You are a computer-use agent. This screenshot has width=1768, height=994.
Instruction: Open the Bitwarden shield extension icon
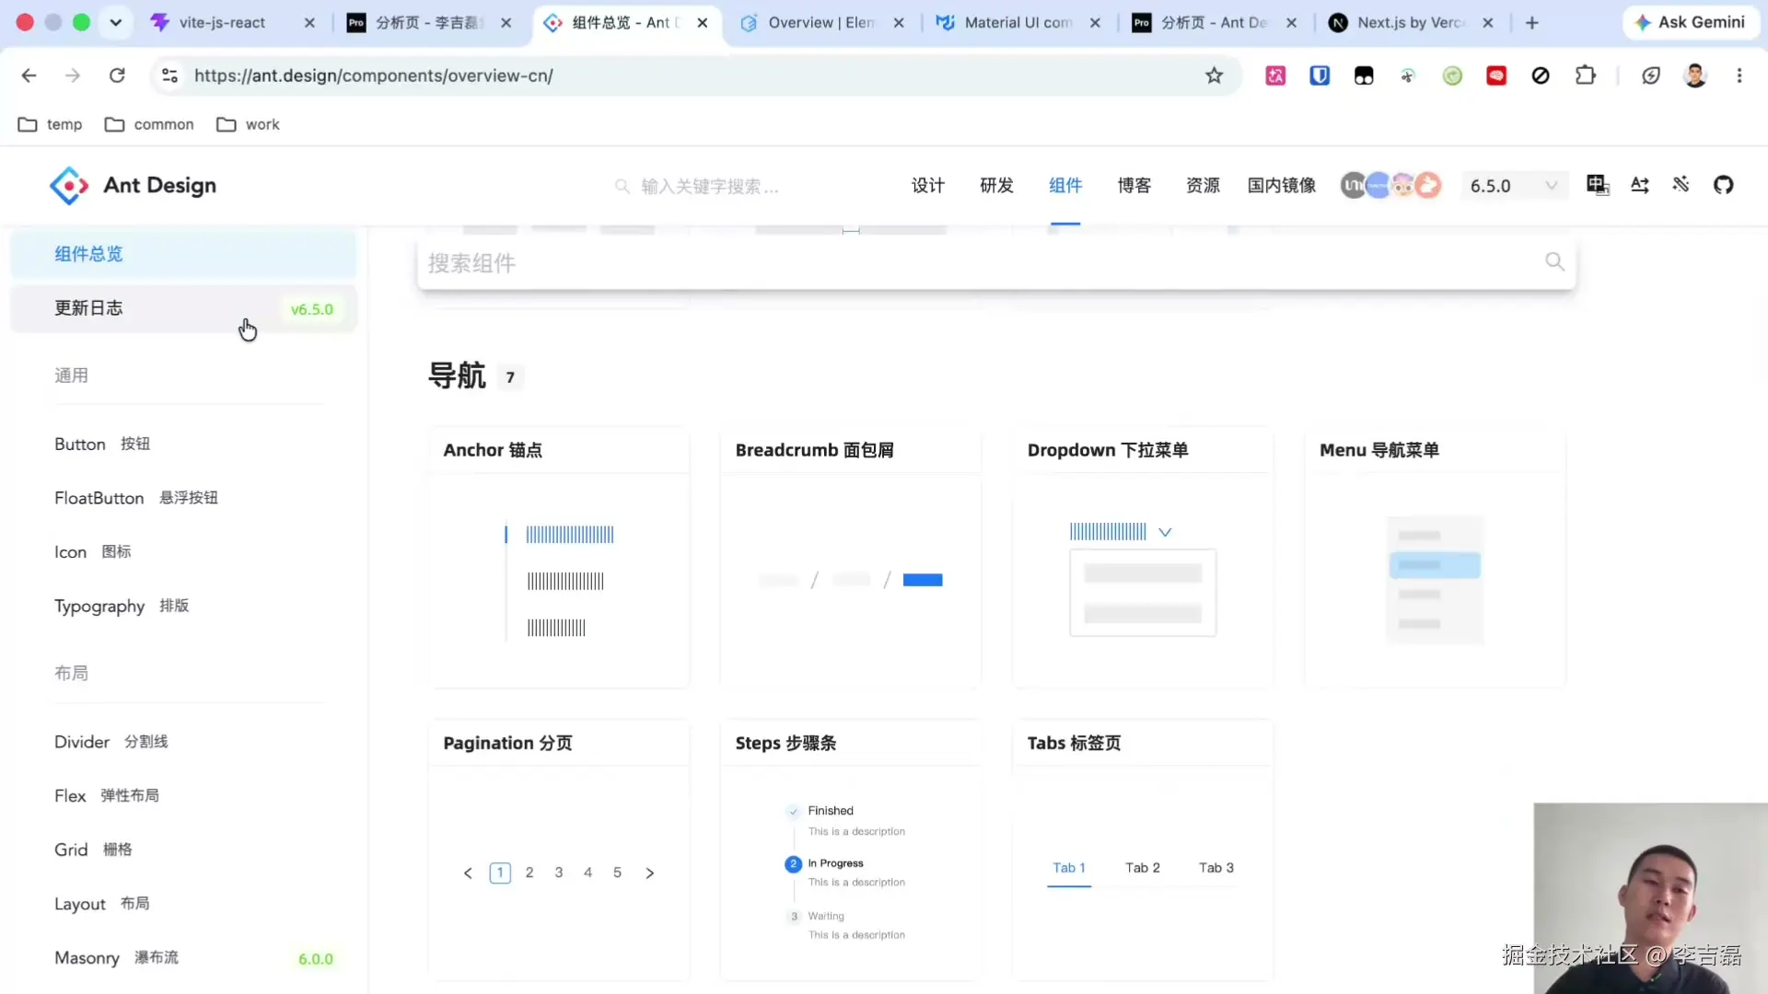(1320, 75)
